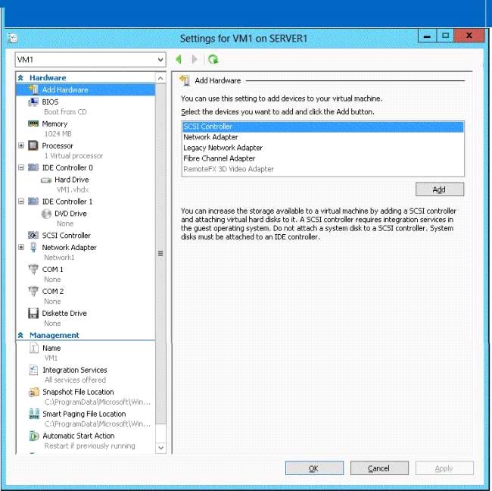Select the BIOS chip icon
Viewport: 492px width, 491px height.
click(x=33, y=102)
